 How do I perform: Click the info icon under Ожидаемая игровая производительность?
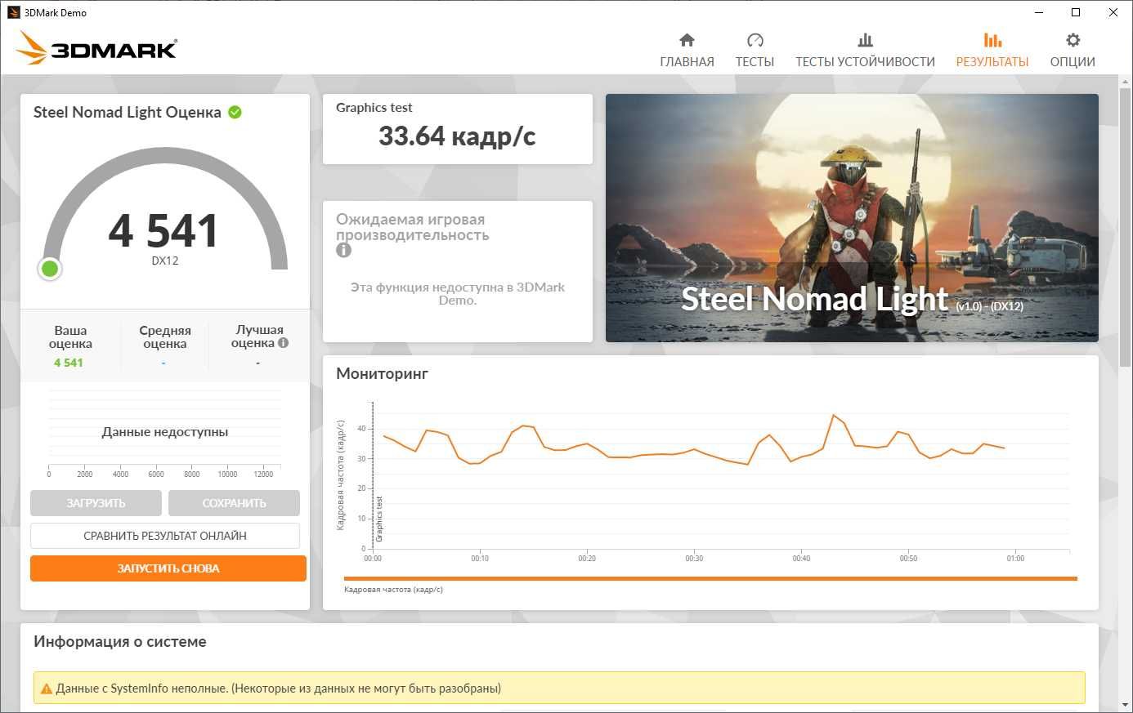pyautogui.click(x=343, y=251)
